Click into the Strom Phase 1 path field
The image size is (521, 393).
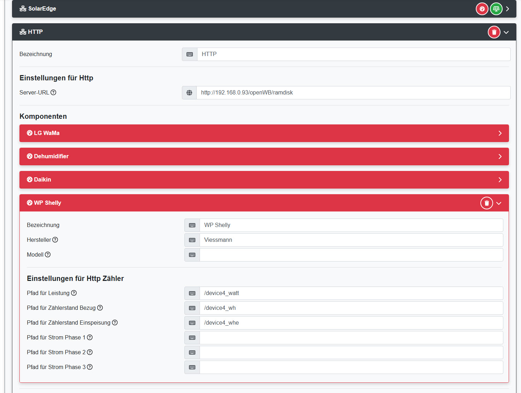click(351, 338)
